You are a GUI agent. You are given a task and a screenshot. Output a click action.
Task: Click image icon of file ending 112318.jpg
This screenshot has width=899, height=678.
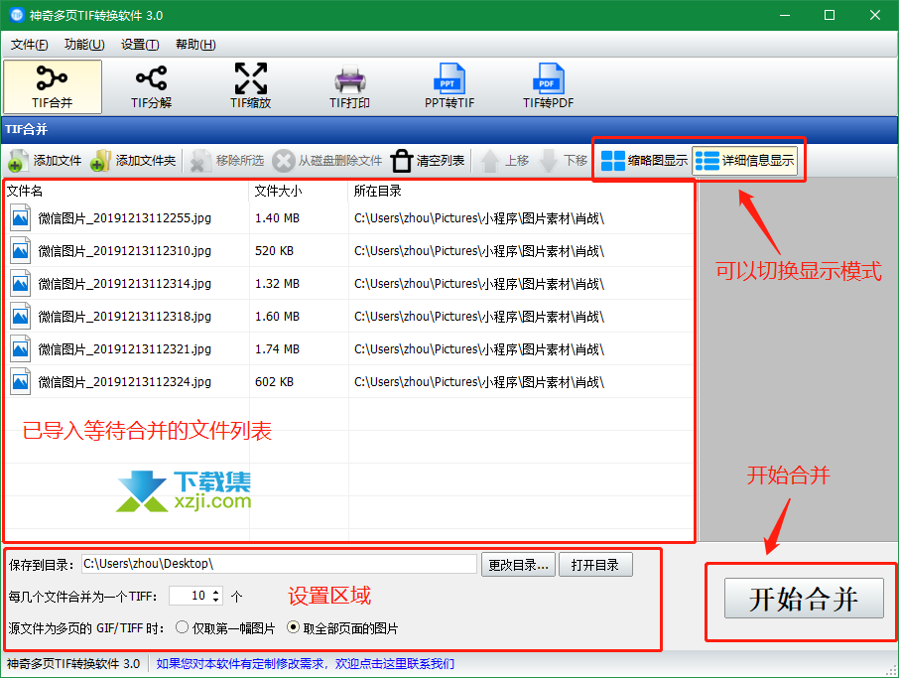pos(20,316)
